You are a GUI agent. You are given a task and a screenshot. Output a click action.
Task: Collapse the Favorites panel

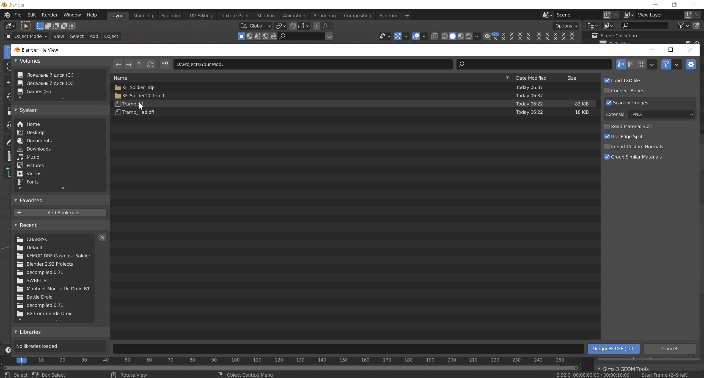[16, 200]
